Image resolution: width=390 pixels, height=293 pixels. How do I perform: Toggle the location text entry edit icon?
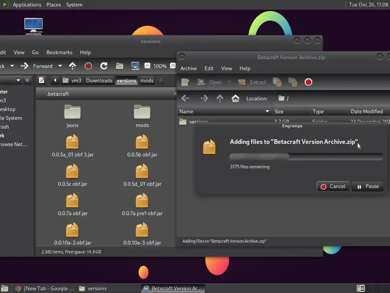click(x=42, y=80)
